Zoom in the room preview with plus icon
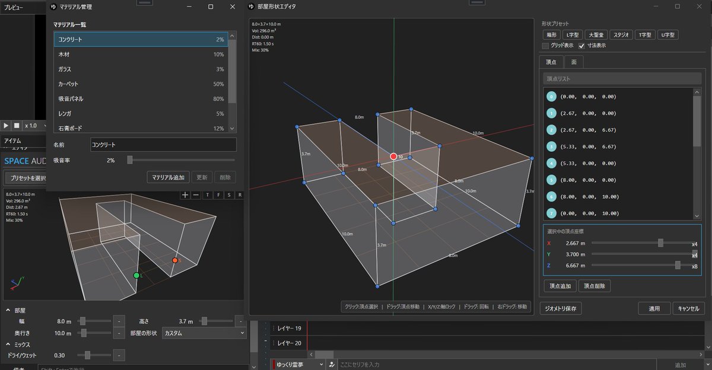712x370 pixels. point(185,194)
